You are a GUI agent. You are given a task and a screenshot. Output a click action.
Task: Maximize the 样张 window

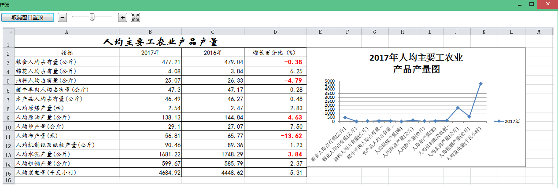point(532,4)
